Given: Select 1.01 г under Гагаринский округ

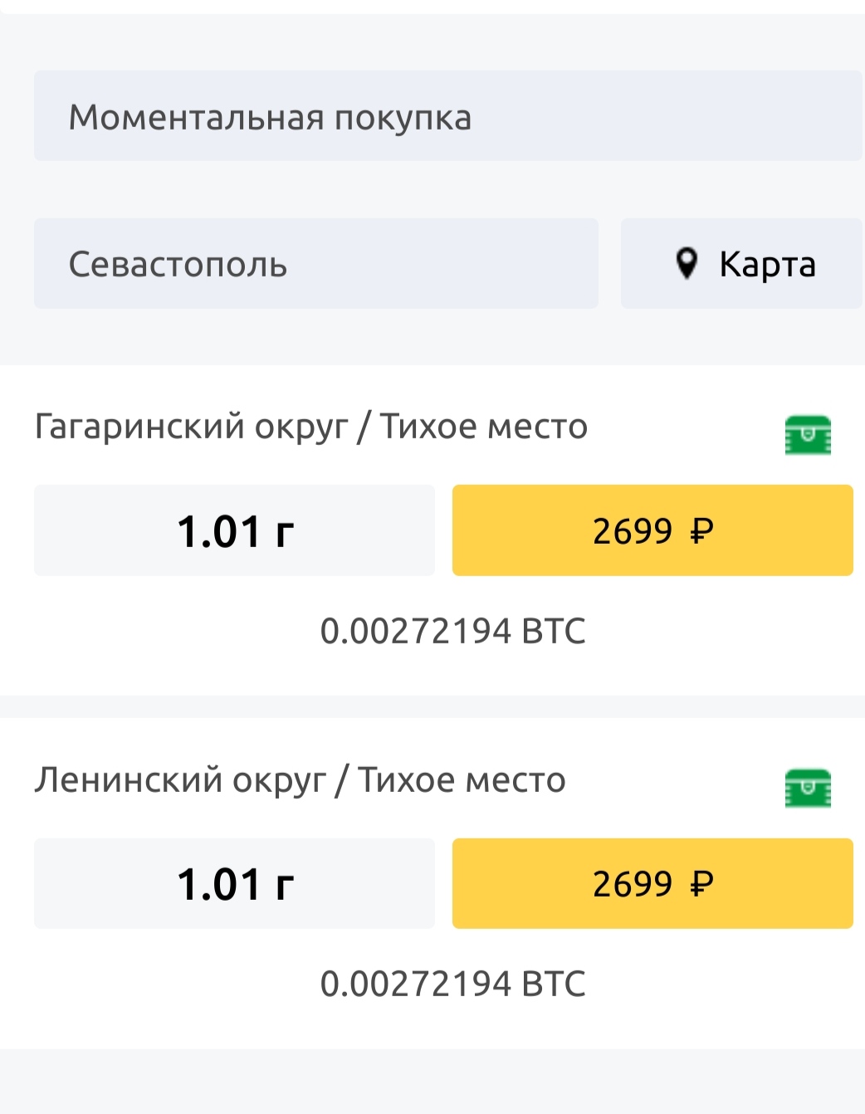Looking at the screenshot, I should pos(234,530).
